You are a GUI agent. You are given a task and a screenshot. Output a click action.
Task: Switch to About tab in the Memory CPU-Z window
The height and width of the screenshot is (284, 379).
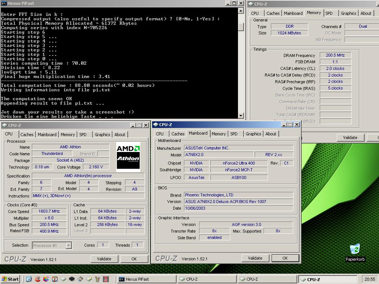366,13
